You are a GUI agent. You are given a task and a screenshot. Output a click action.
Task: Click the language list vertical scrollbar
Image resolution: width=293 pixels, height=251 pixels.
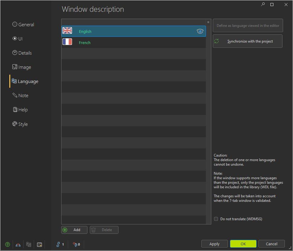(x=208, y=124)
